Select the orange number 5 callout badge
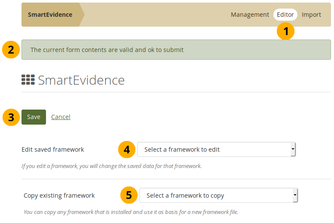The height and width of the screenshot is (223, 334). coord(129,196)
